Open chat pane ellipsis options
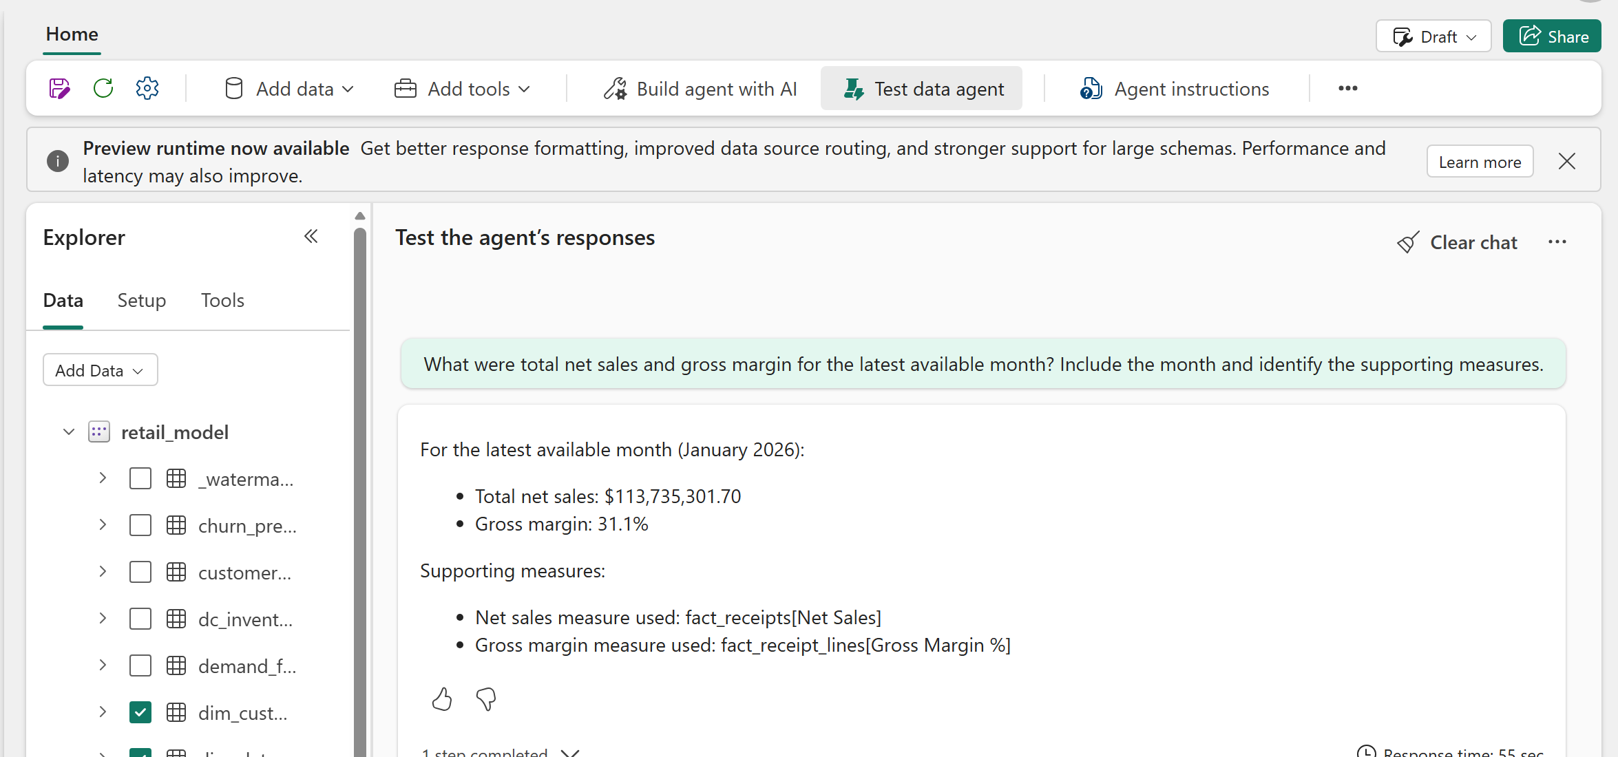Screen dimensions: 1618x757 [x=1557, y=242]
